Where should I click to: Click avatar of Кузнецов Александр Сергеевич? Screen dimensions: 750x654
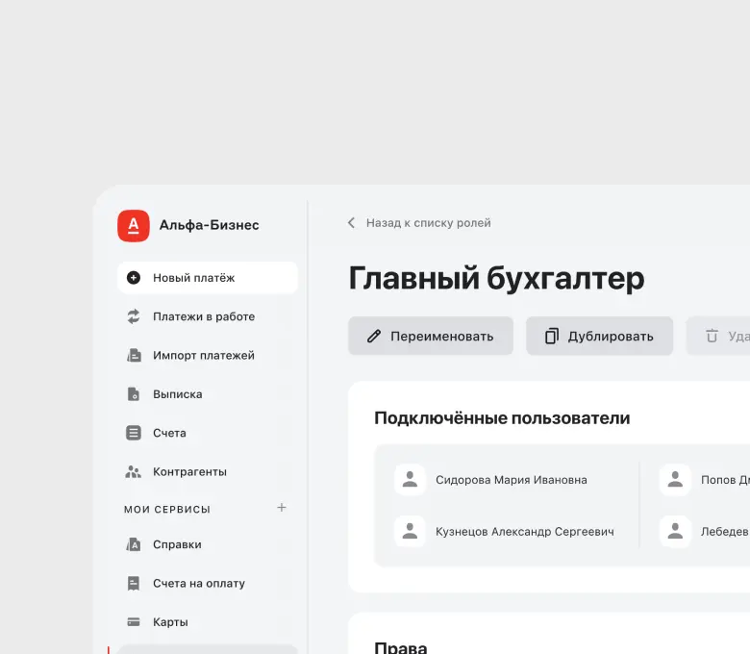coord(410,531)
